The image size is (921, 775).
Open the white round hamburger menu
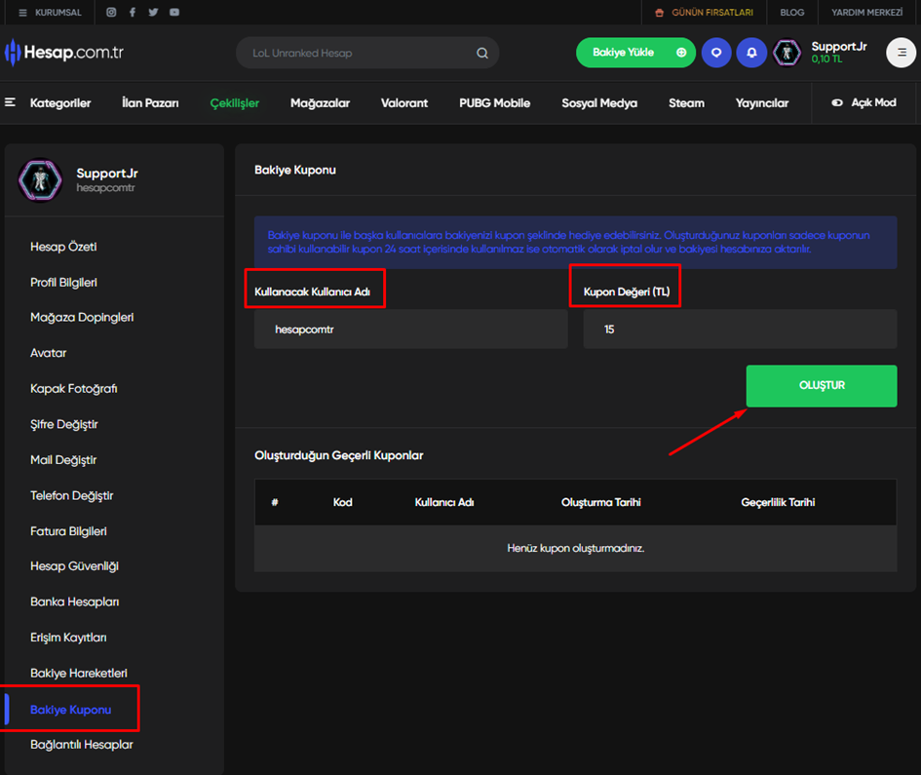click(x=902, y=53)
